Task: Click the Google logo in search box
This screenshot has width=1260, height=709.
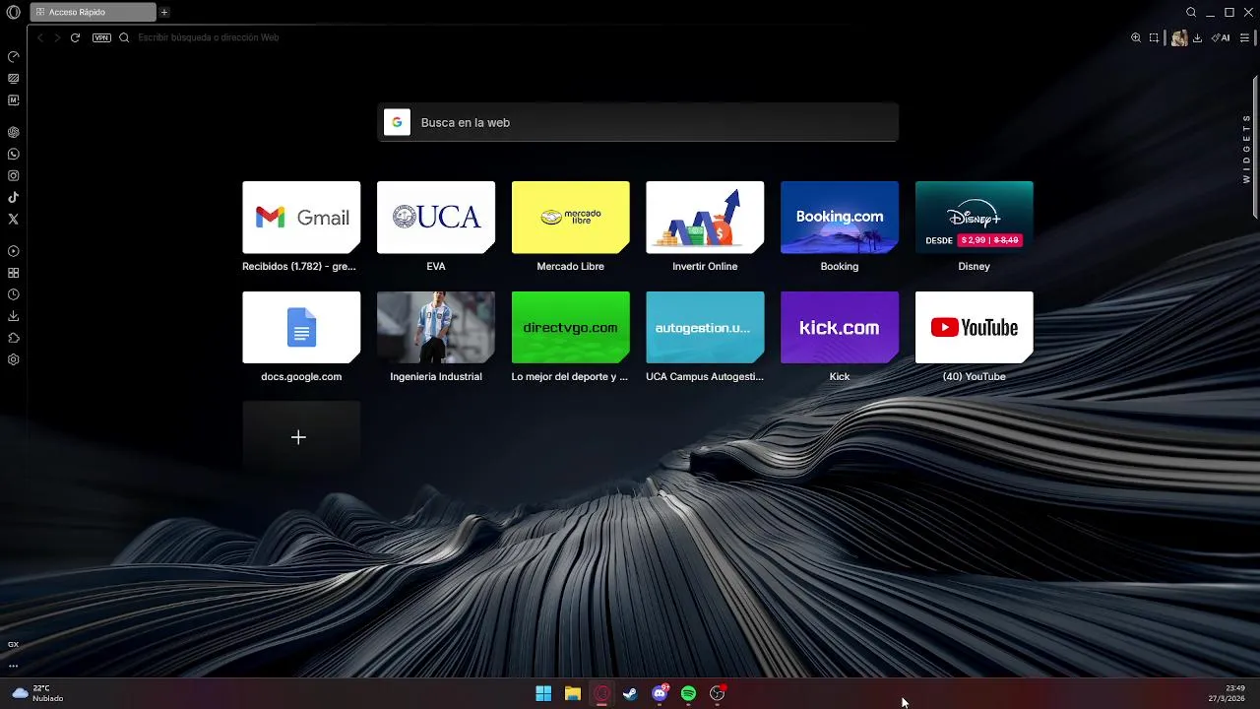Action: click(x=397, y=122)
